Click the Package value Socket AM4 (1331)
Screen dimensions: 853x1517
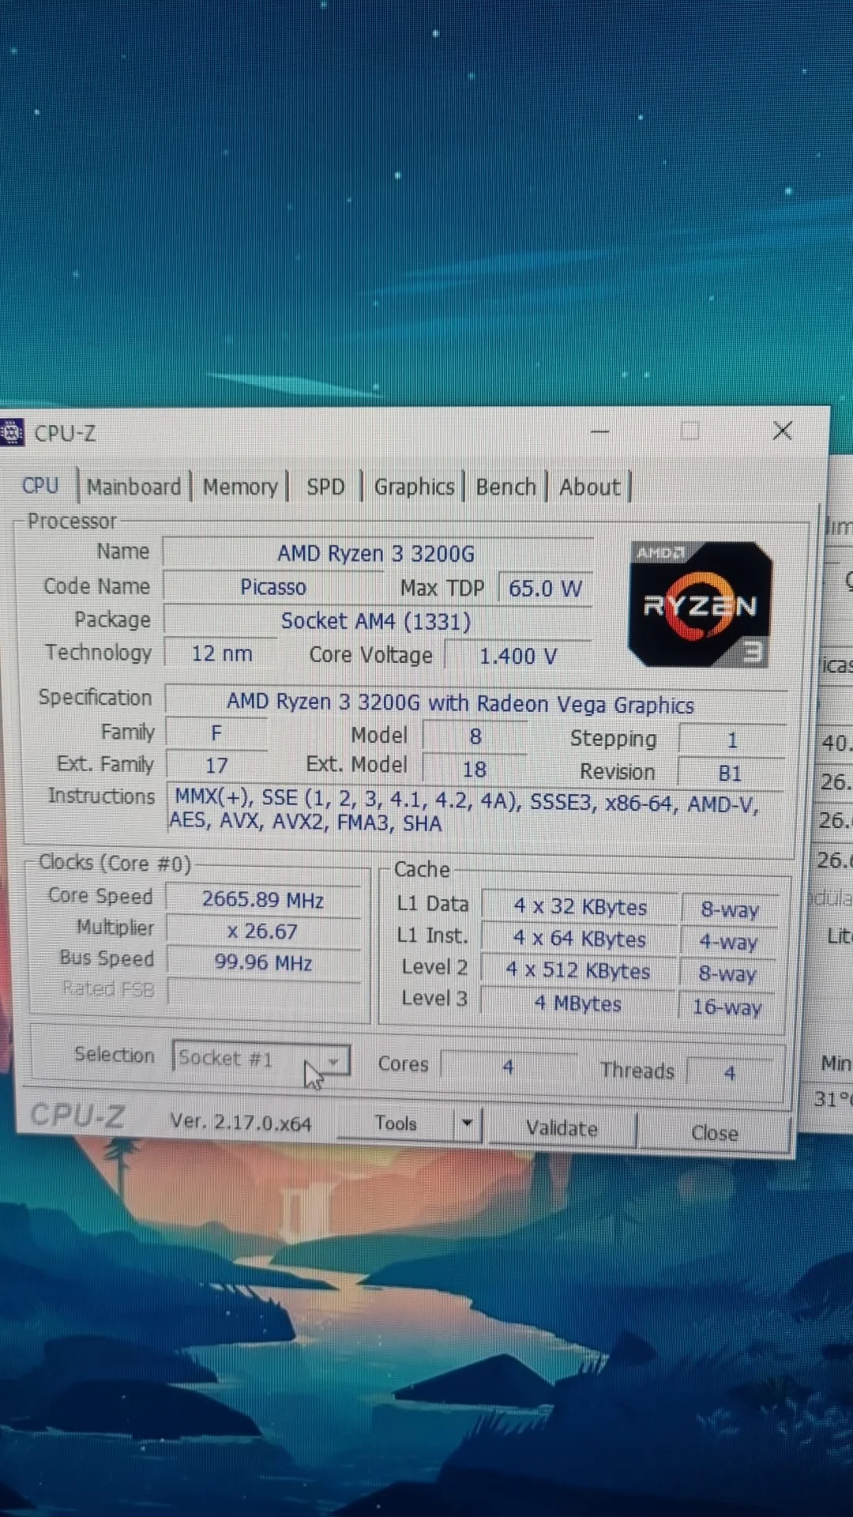[x=378, y=621]
